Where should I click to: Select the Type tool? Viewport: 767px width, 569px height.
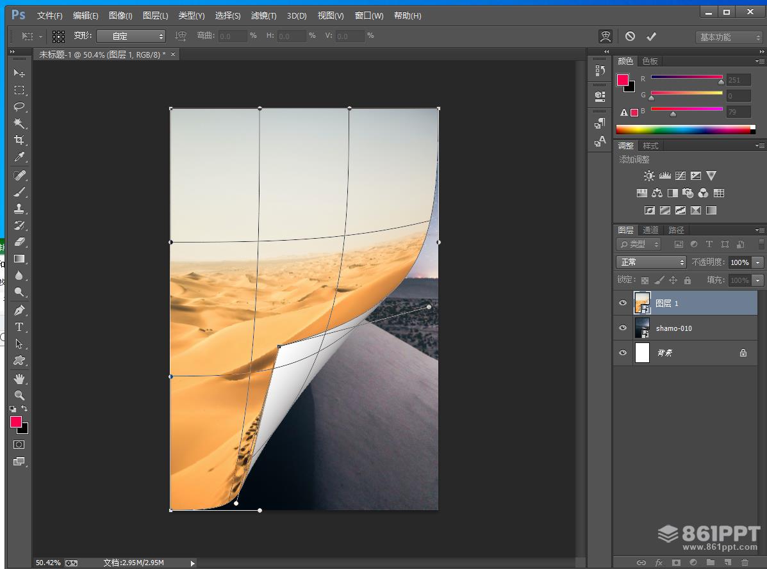[x=19, y=327]
